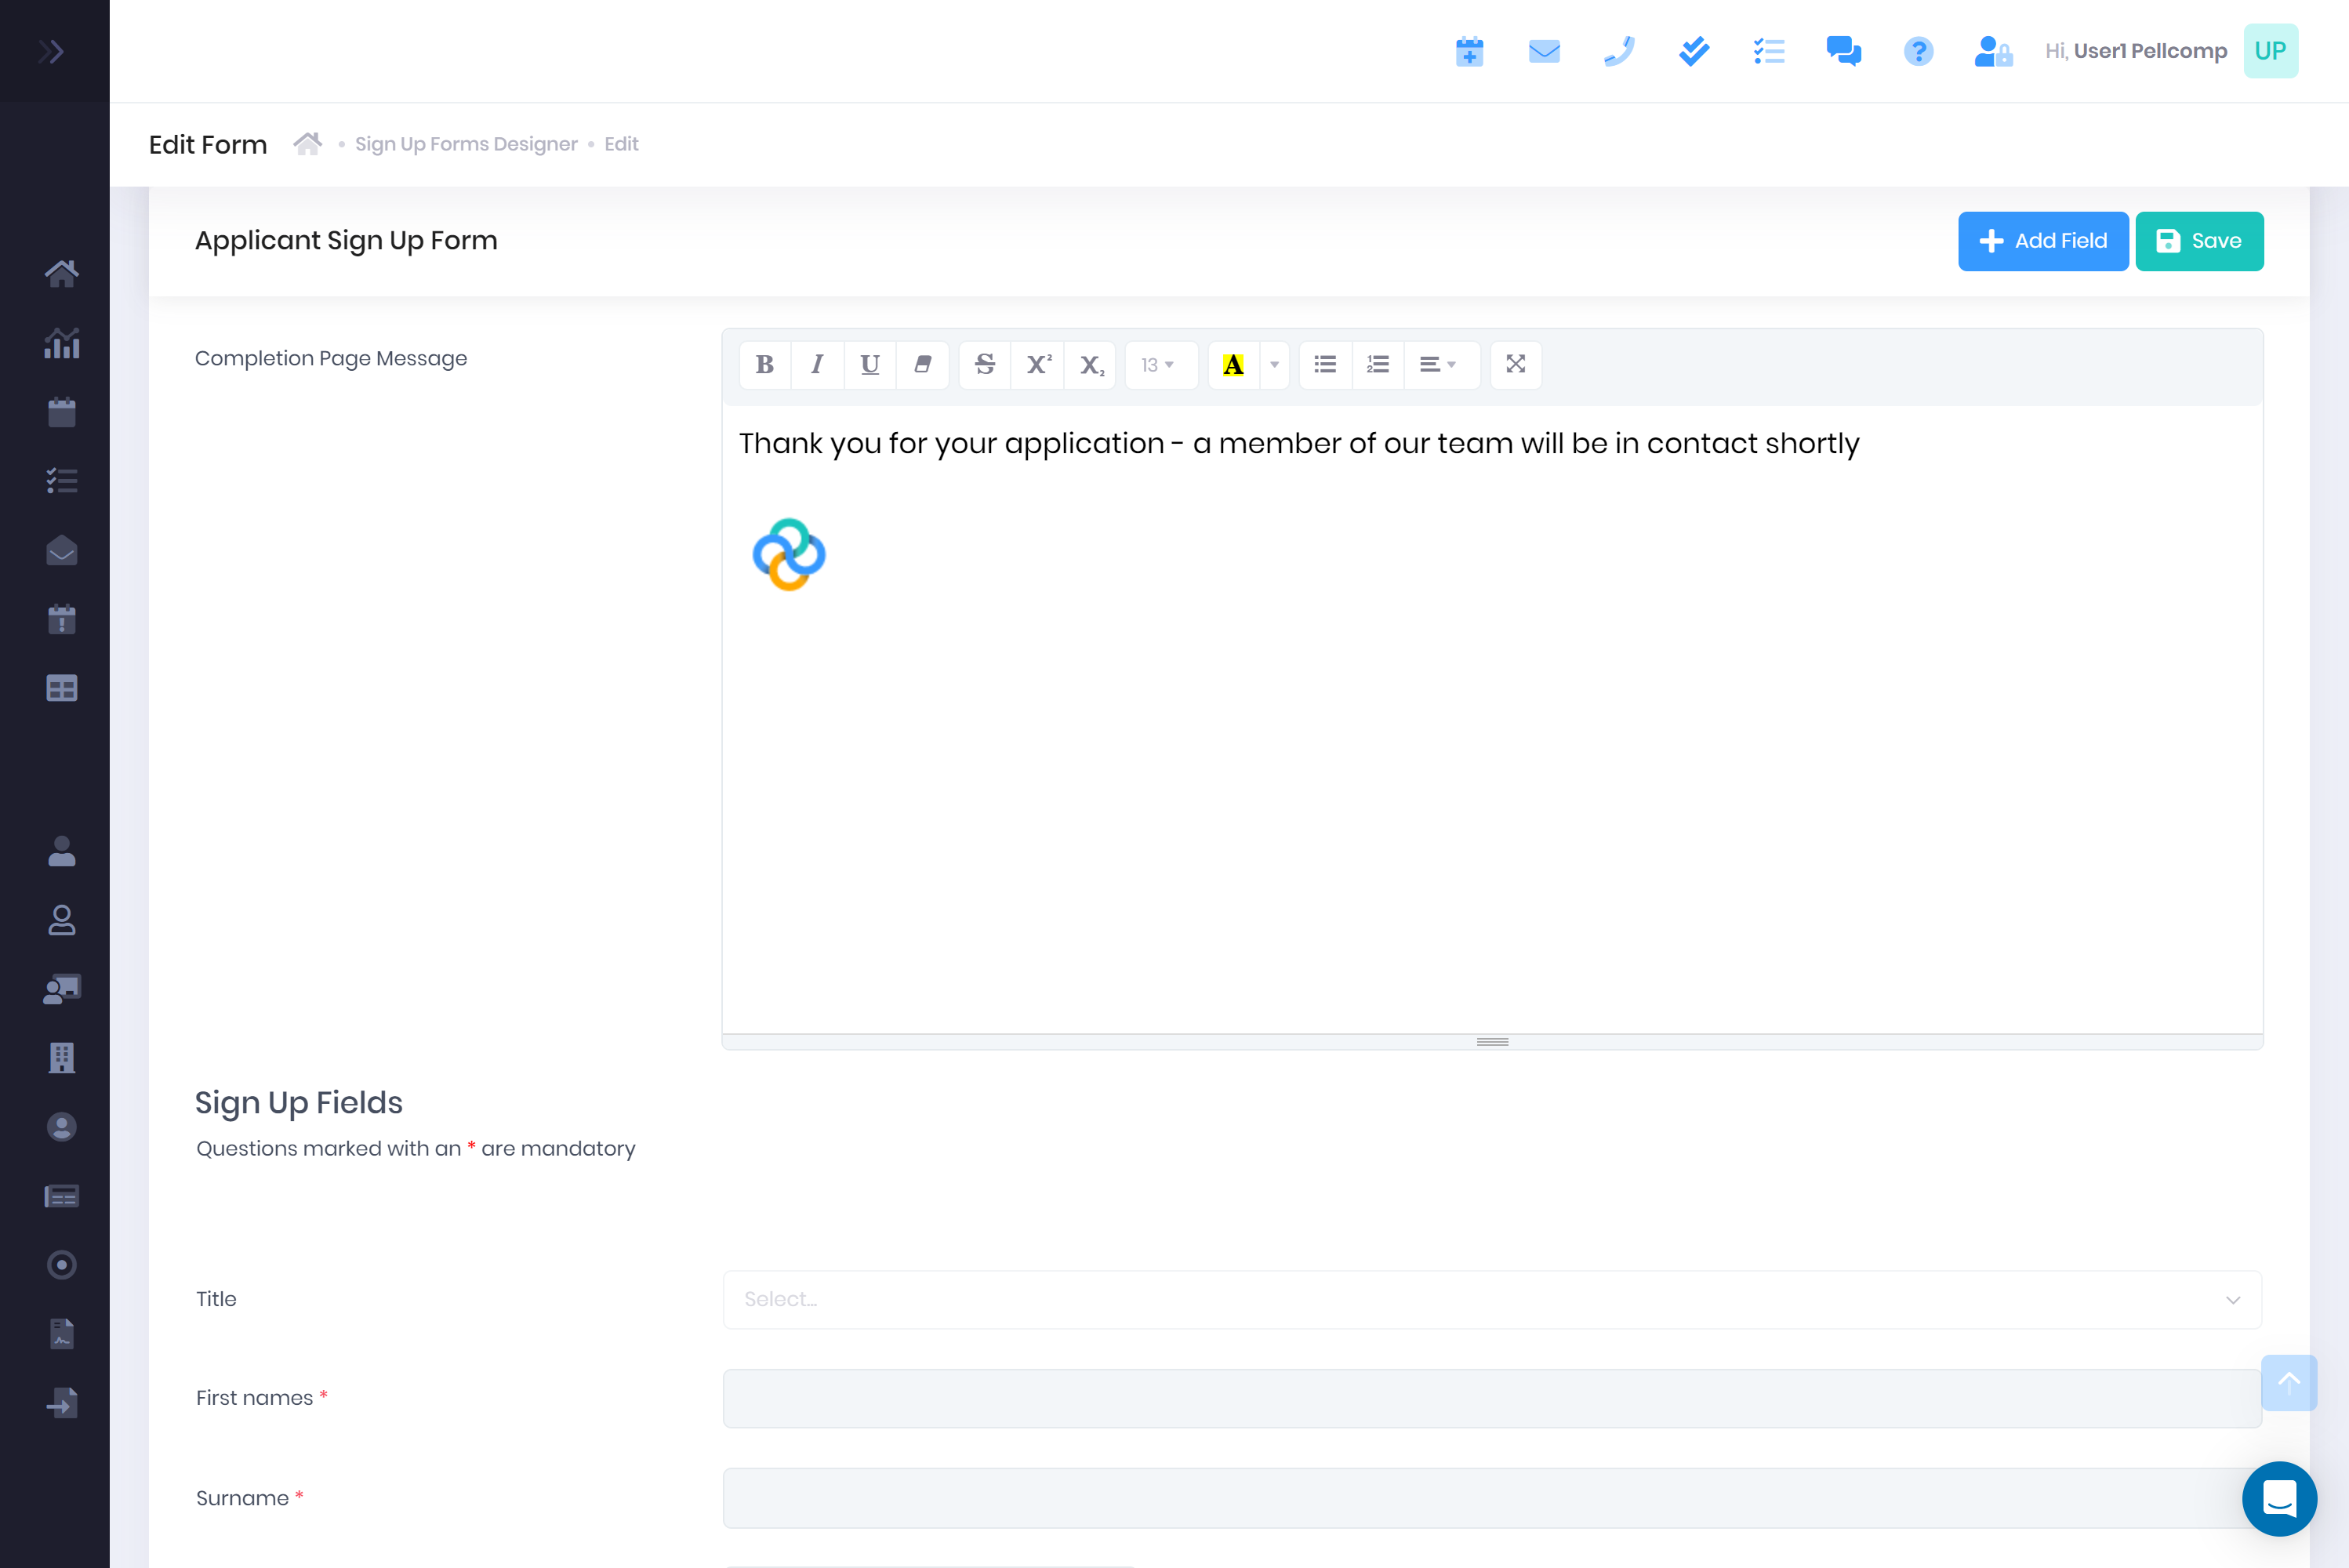Screen dimensions: 2349x1568
Task: Open the UP user avatar menu
Action: pyautogui.click(x=2270, y=51)
